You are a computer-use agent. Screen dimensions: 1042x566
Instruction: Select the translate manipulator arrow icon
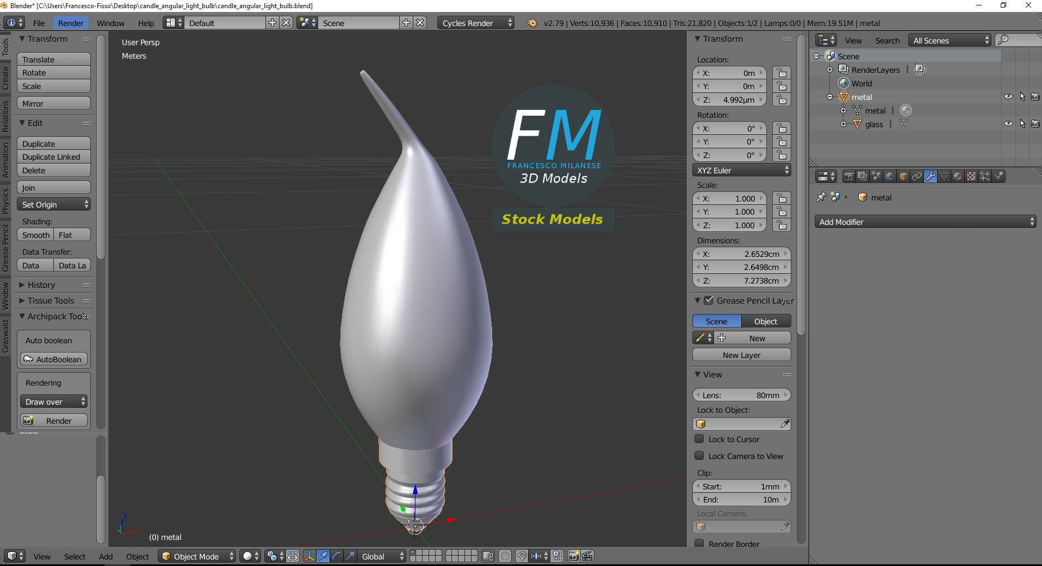pyautogui.click(x=323, y=556)
